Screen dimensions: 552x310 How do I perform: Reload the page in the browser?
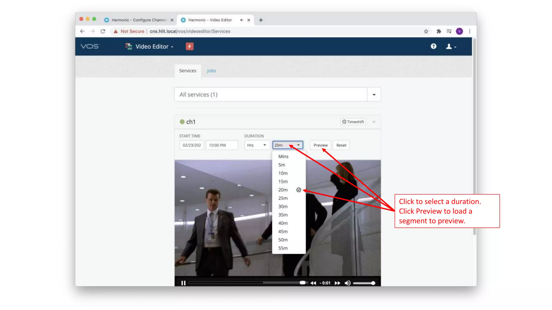[x=103, y=31]
